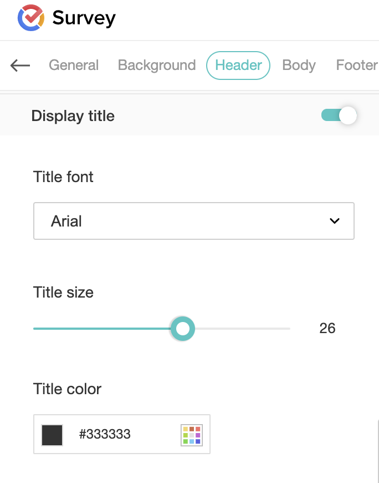Image resolution: width=379 pixels, height=483 pixels.
Task: Open the color palette grid icon
Action: [x=192, y=435]
